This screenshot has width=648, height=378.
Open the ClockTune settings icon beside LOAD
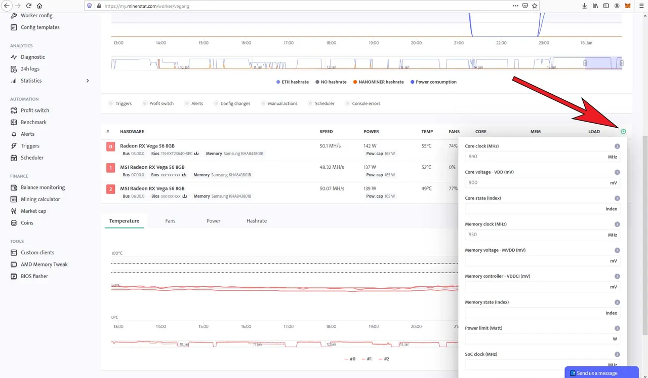[x=623, y=131]
